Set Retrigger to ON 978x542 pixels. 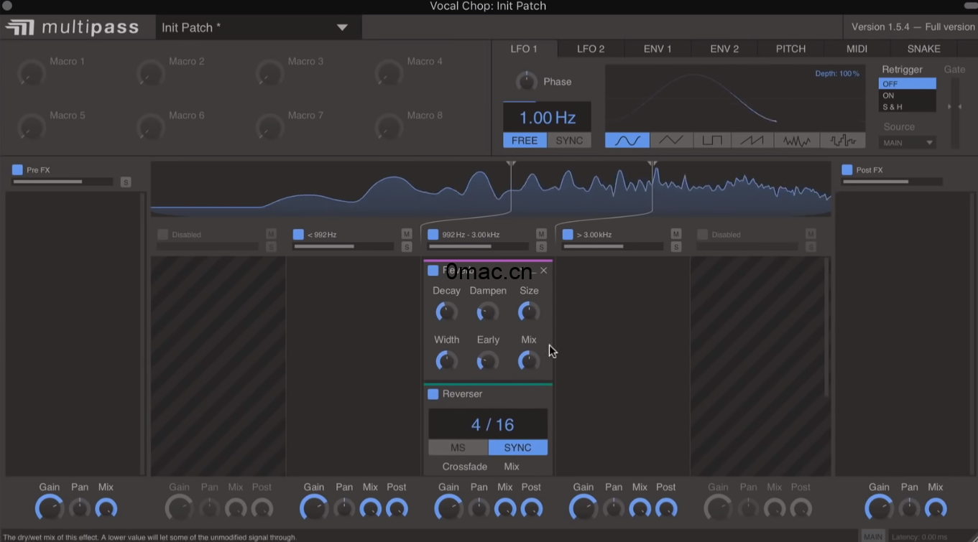point(907,95)
